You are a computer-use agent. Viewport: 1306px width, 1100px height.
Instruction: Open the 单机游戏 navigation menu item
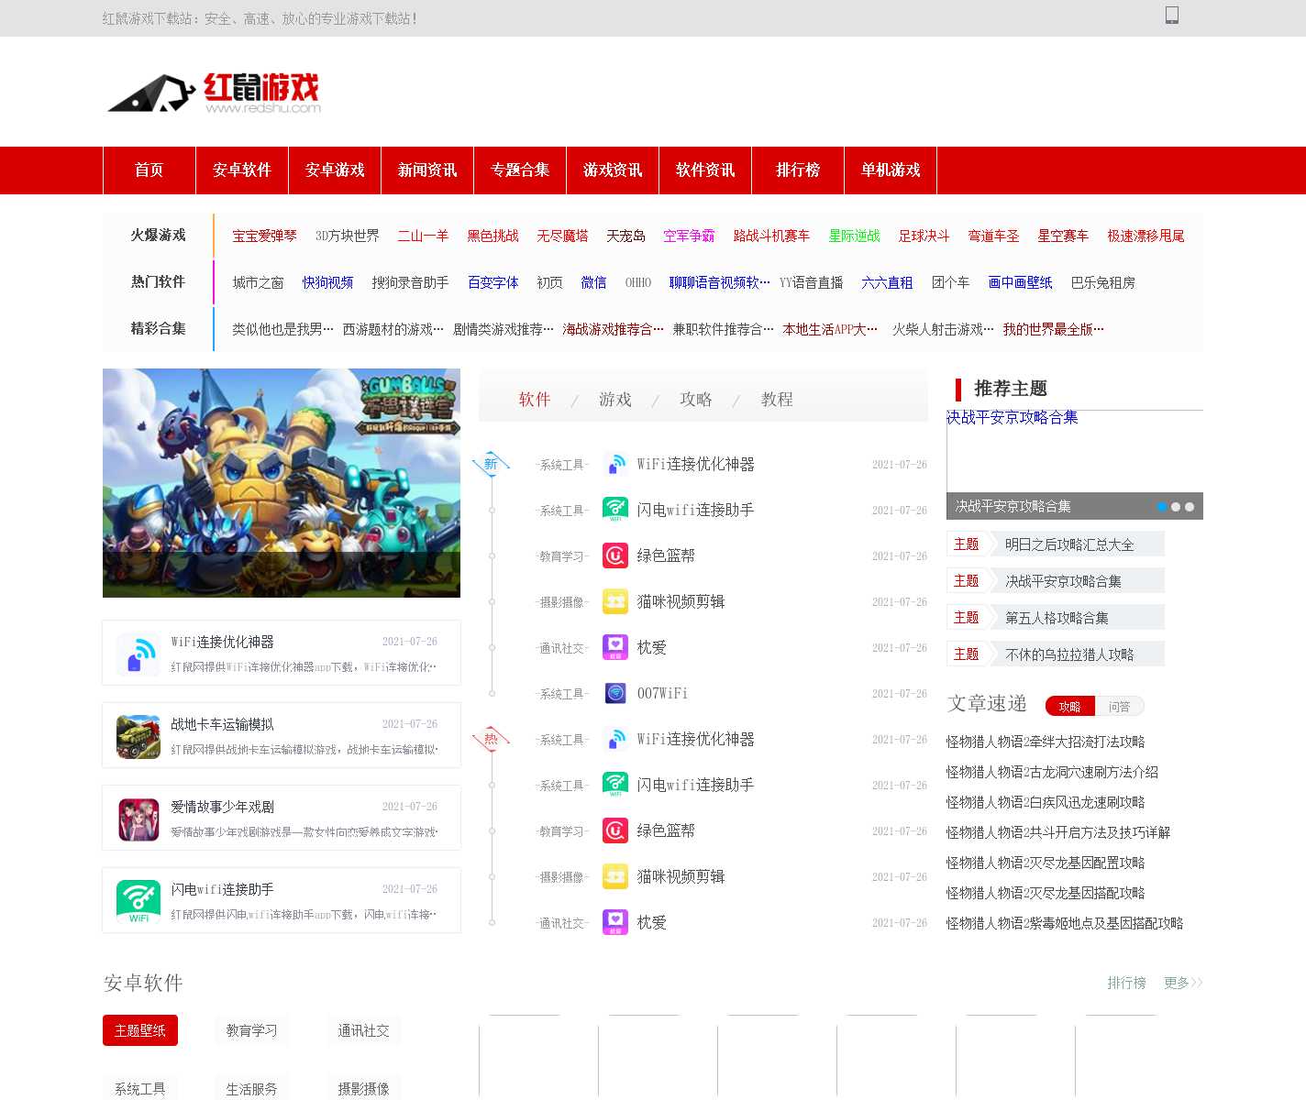(891, 170)
